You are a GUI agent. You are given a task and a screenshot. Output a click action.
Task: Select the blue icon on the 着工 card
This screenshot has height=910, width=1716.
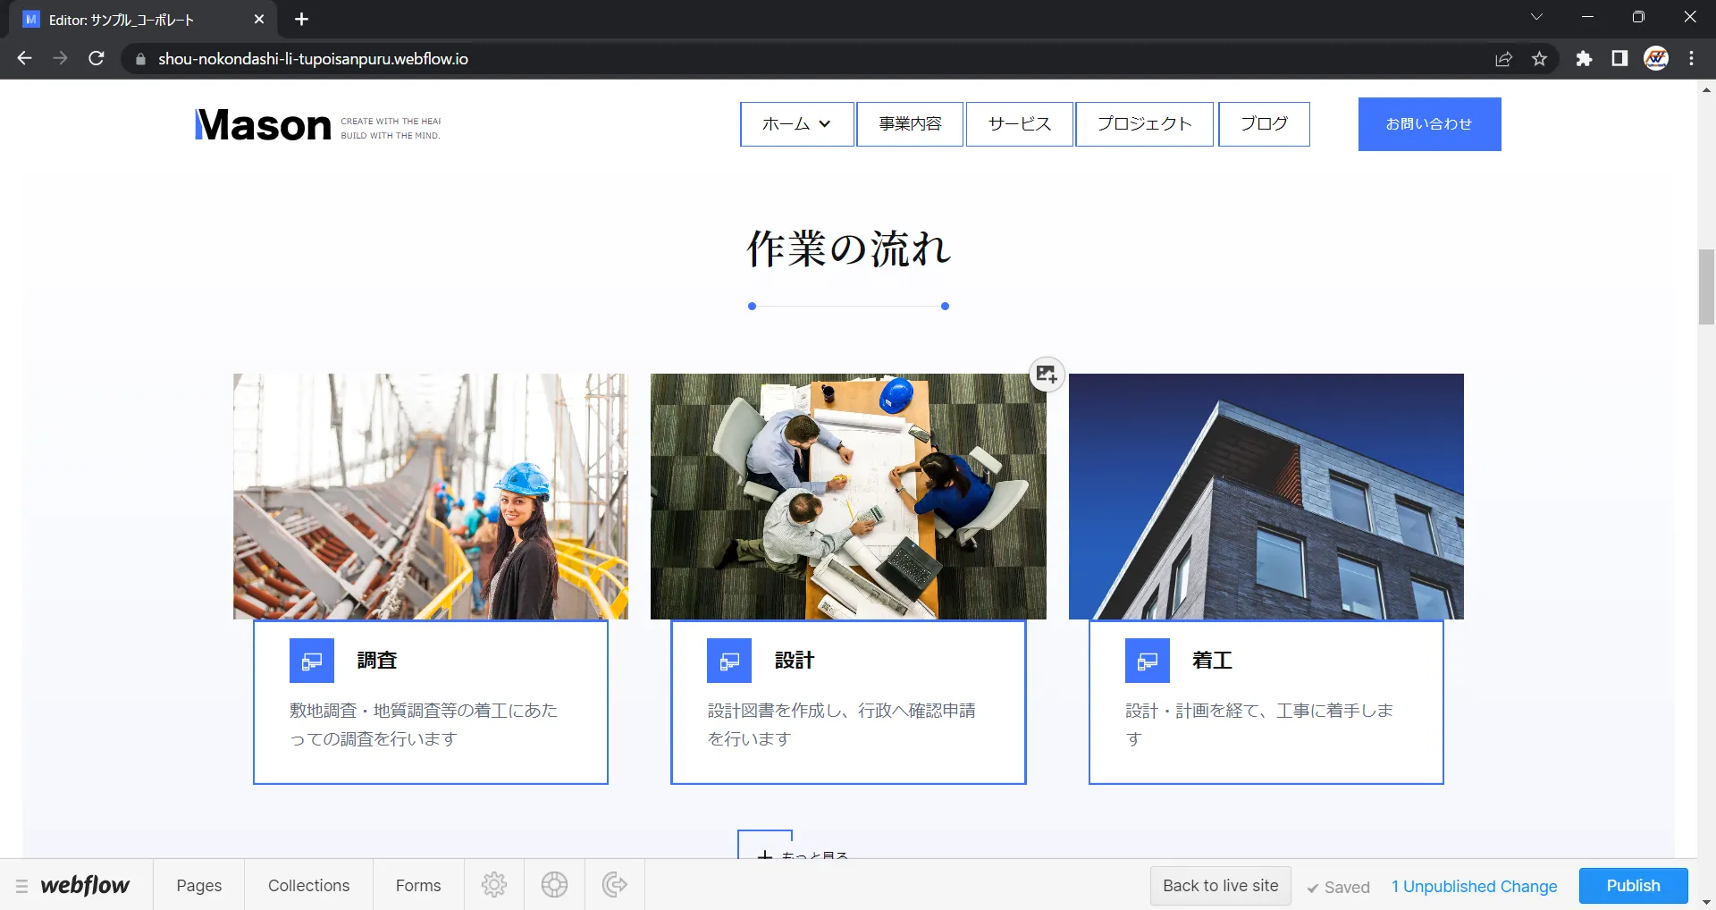(x=1147, y=660)
